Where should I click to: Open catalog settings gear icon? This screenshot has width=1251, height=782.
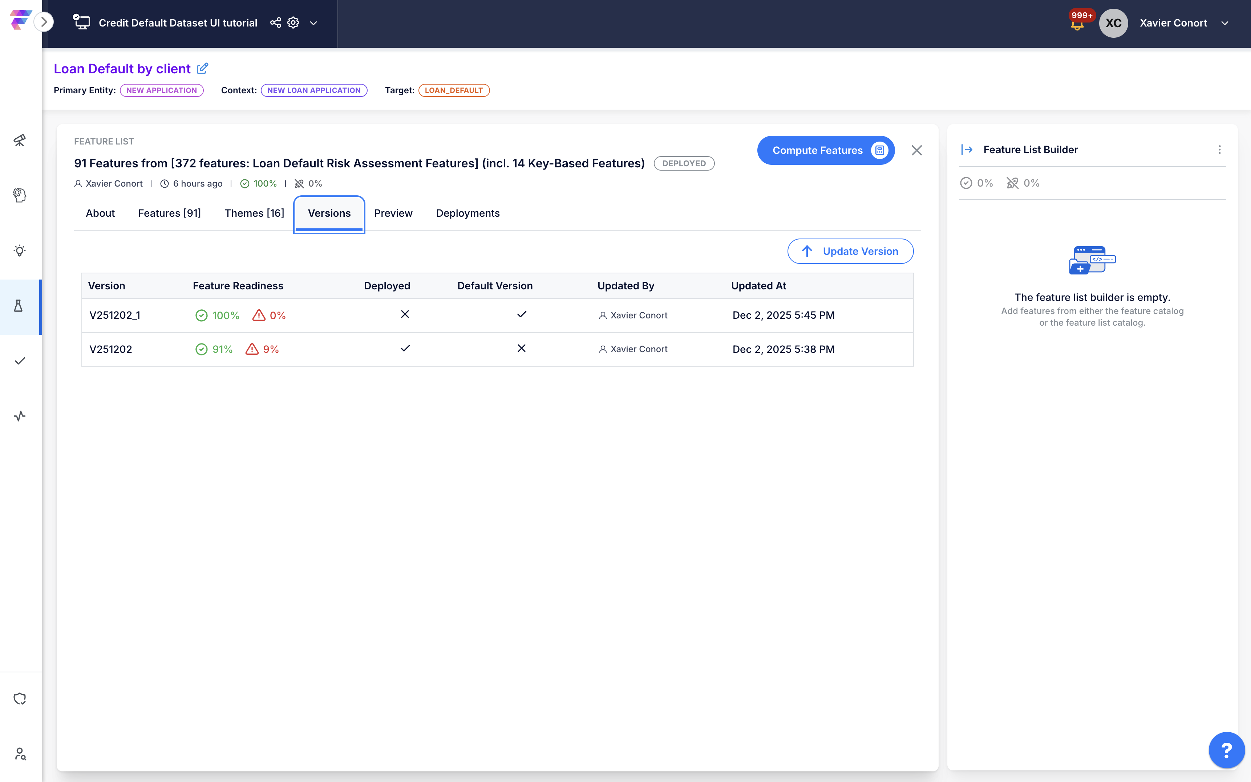coord(293,23)
